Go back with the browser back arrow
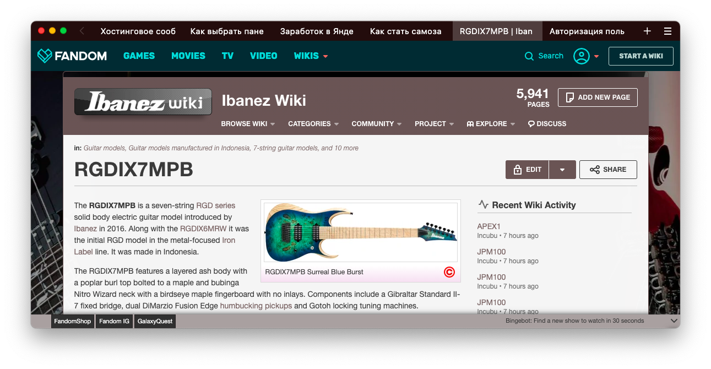The image size is (711, 369). point(82,31)
